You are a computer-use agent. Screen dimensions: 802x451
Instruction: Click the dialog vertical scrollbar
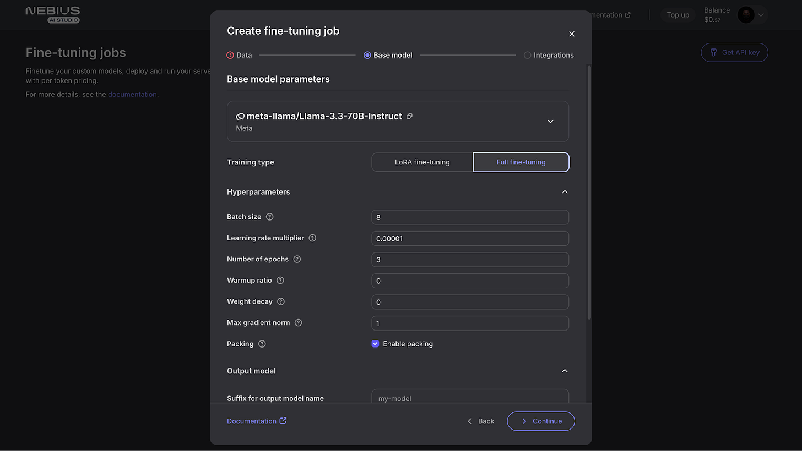pos(589,193)
